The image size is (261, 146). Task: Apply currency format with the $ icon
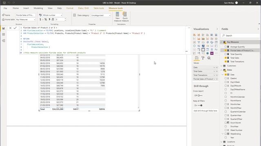click(x=40, y=19)
